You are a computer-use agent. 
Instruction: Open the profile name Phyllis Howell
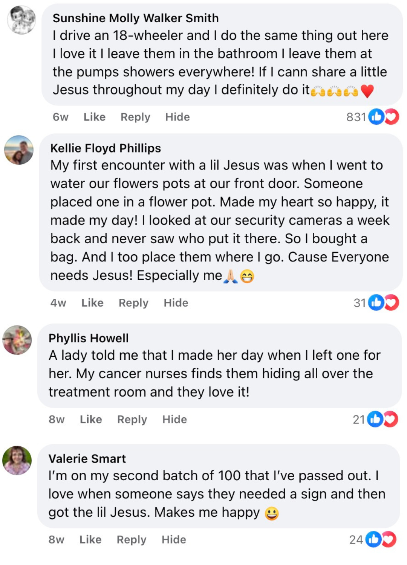click(89, 338)
